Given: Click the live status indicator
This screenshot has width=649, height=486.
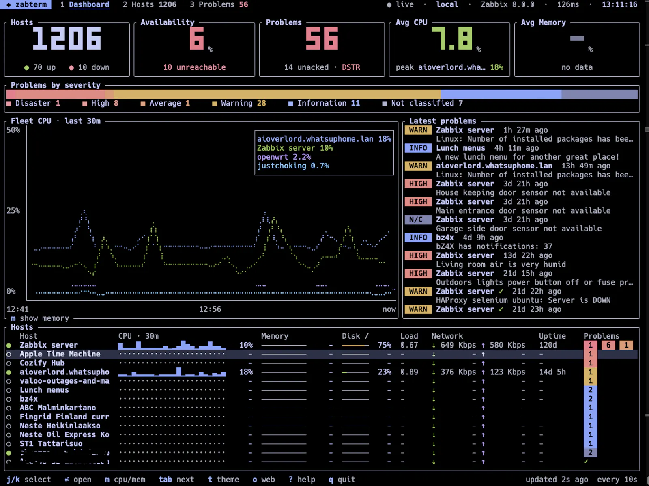Looking at the screenshot, I should (x=400, y=4).
